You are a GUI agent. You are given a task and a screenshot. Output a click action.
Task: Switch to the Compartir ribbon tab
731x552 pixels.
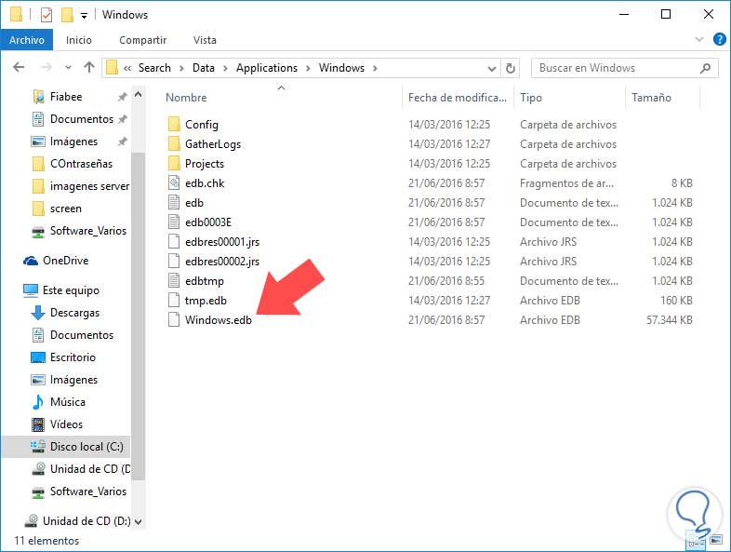[x=142, y=40]
